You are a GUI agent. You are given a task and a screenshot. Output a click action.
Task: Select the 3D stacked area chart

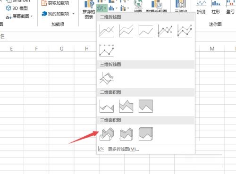coord(126,134)
